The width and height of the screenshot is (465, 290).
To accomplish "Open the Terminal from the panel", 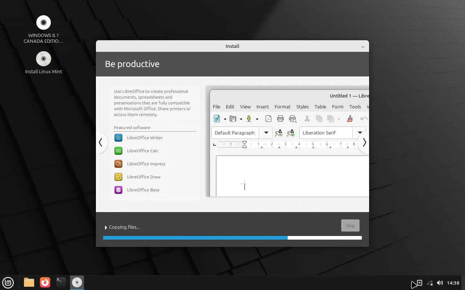I will pos(61,282).
